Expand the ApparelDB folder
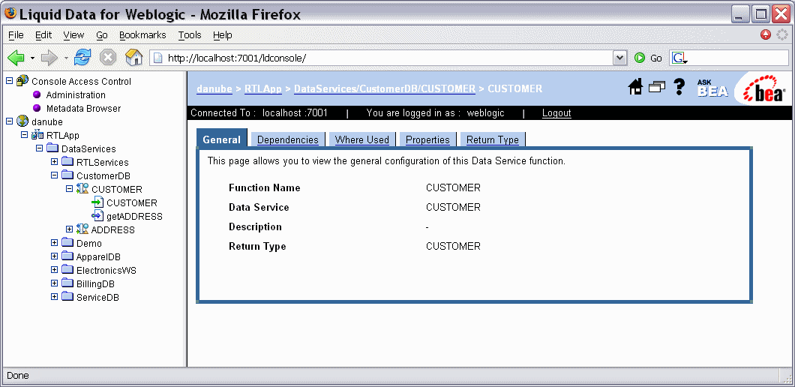 point(54,256)
